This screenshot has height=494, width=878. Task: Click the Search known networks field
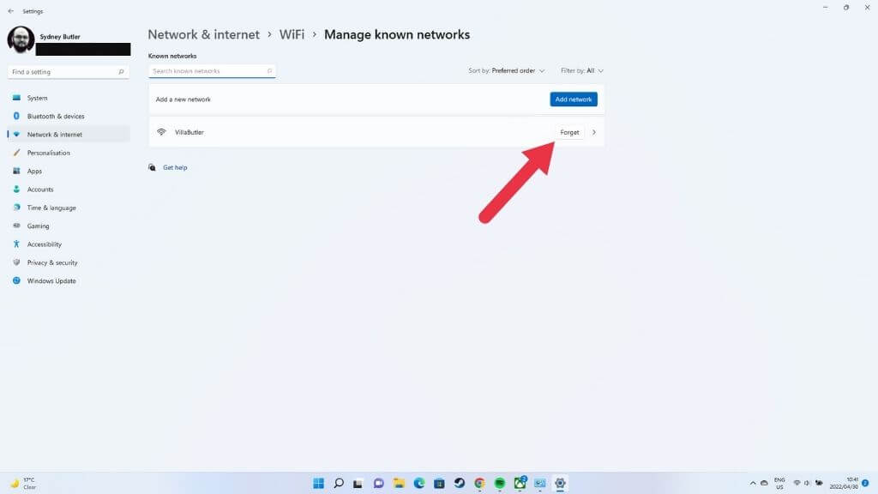pos(212,71)
